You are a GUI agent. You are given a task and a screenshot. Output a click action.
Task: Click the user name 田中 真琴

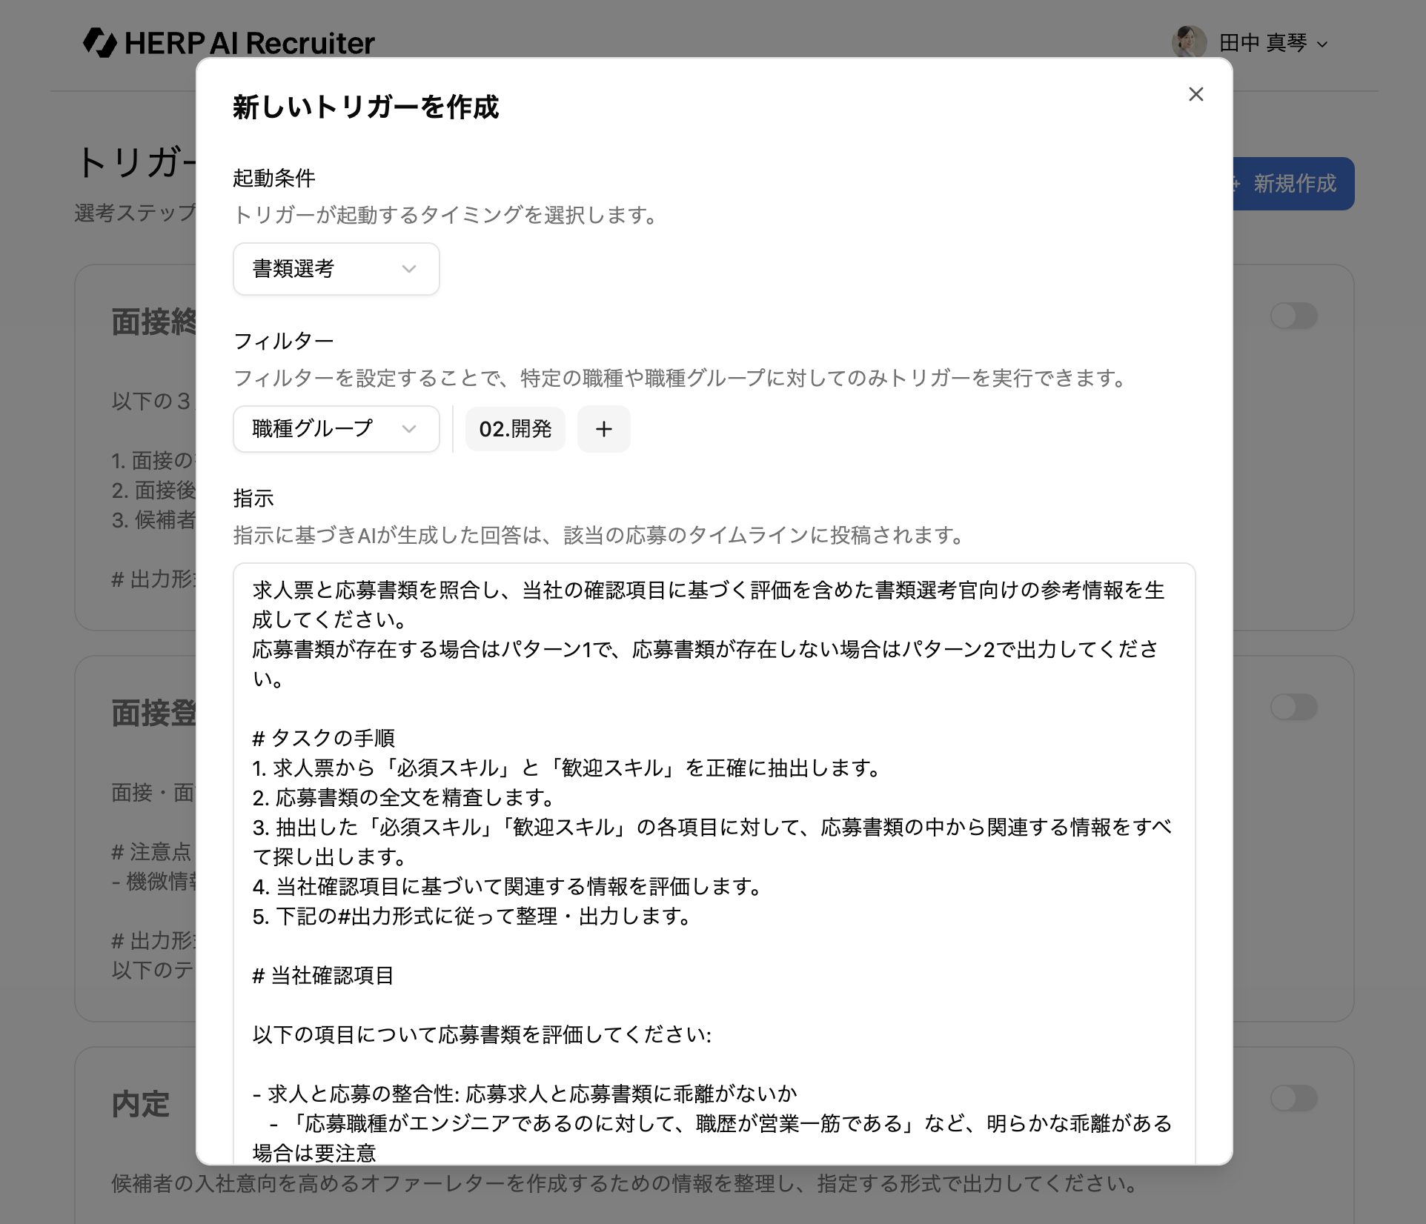[x=1262, y=43]
